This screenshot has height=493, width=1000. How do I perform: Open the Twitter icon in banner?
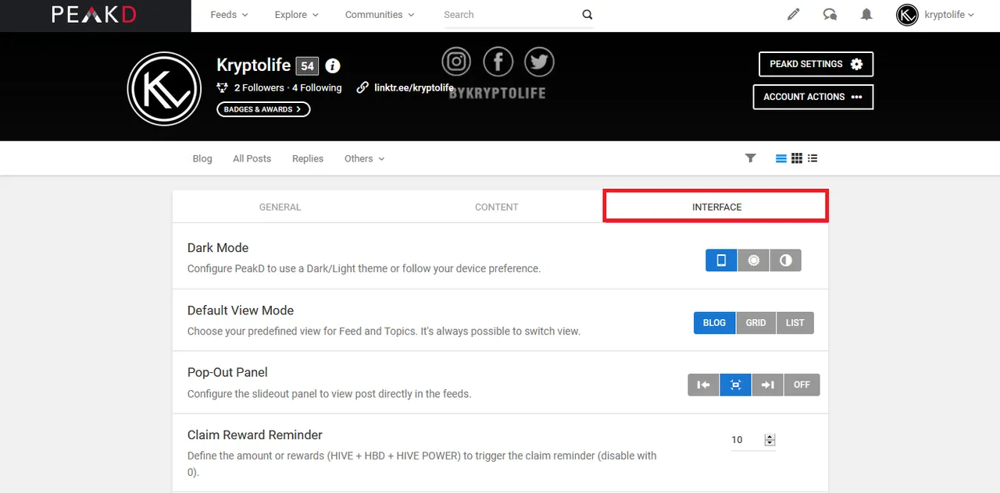click(x=539, y=62)
